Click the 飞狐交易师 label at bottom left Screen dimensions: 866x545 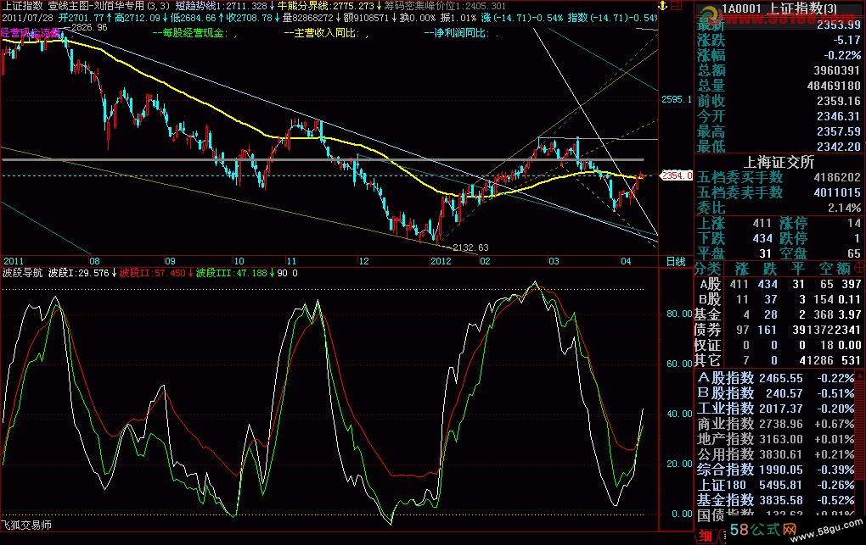pos(26,525)
